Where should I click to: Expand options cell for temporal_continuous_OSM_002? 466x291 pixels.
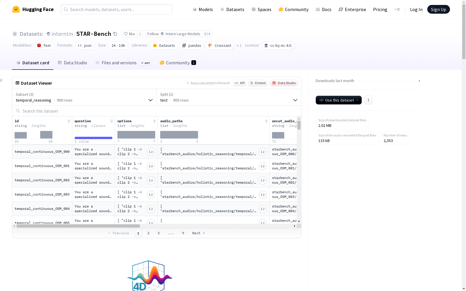[151, 180]
